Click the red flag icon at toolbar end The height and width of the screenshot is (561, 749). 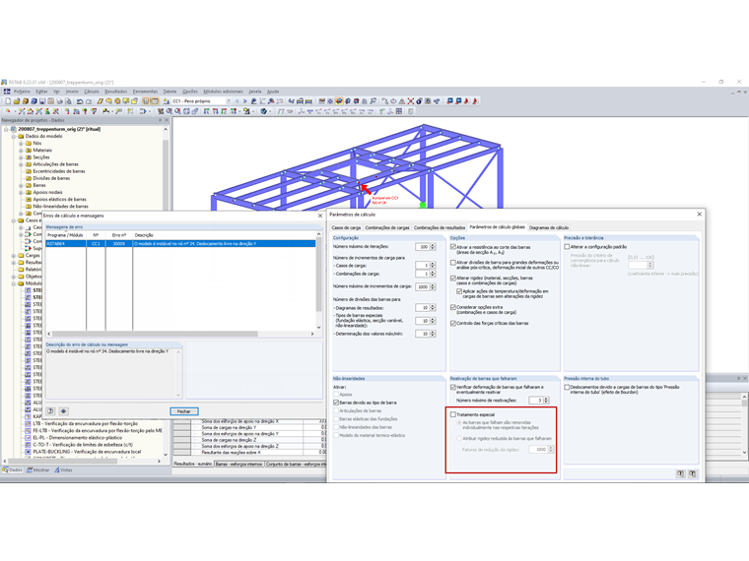(475, 101)
